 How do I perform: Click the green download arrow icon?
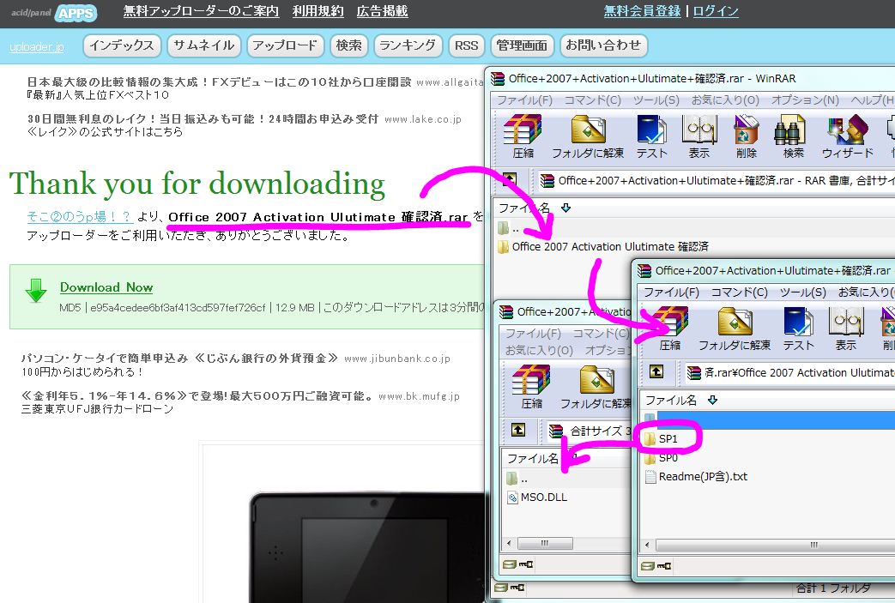36,291
